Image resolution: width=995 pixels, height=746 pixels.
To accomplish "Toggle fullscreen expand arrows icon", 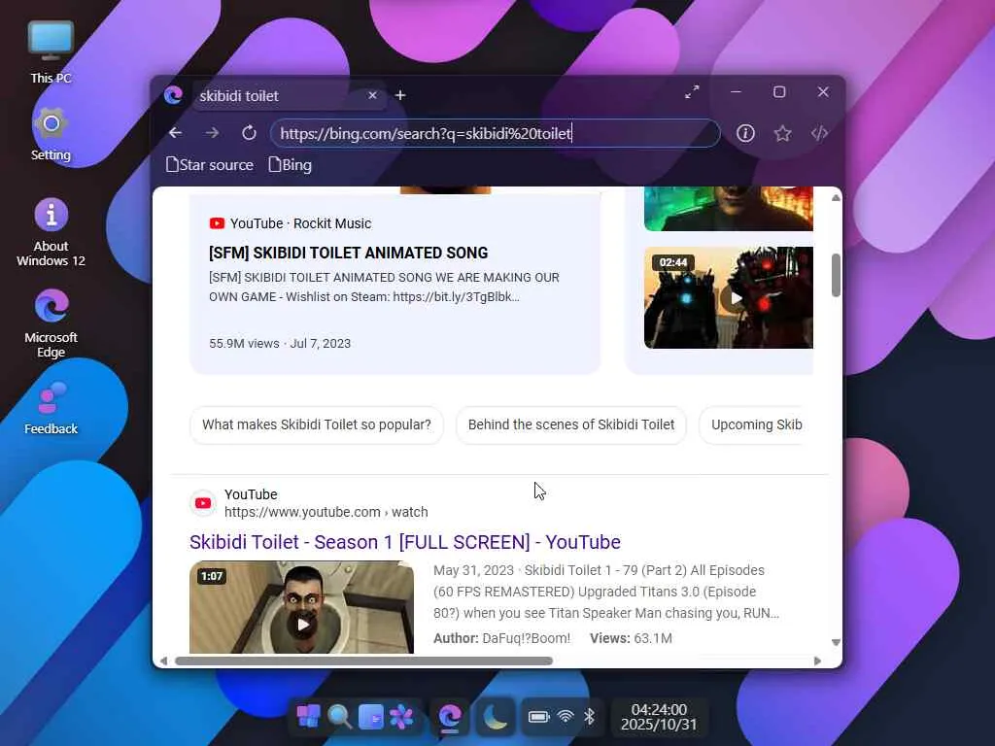I will click(692, 92).
